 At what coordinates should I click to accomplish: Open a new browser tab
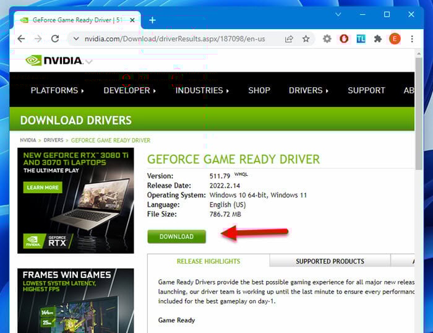click(x=152, y=20)
